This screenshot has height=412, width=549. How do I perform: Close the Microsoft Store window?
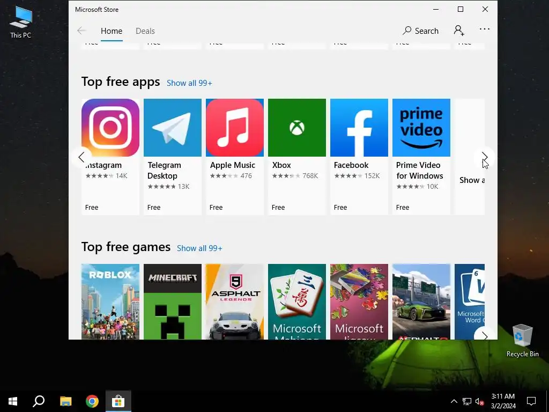pos(485,10)
